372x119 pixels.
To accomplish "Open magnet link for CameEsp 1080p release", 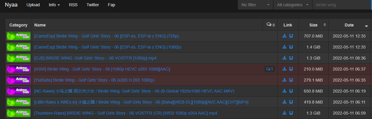I will point(291,47).
